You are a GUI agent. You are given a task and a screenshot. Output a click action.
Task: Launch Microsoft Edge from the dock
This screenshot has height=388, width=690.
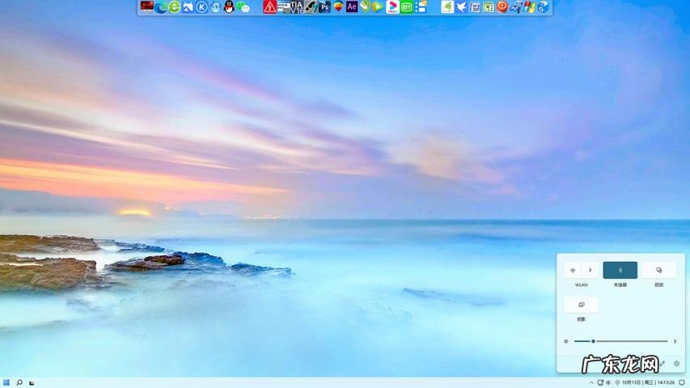(161, 7)
